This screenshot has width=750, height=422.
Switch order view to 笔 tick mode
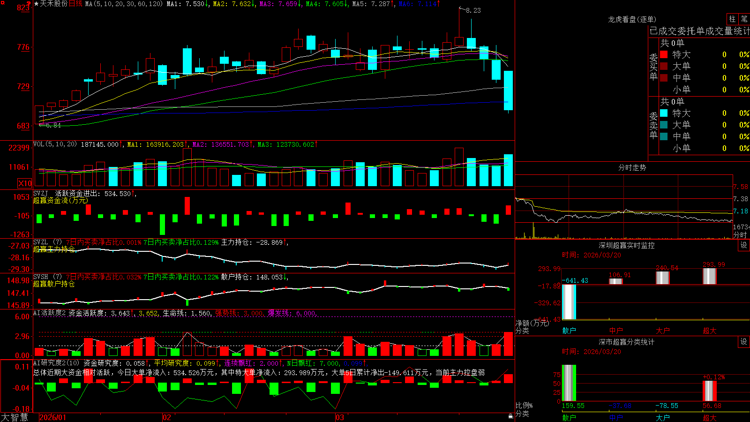coord(744,19)
